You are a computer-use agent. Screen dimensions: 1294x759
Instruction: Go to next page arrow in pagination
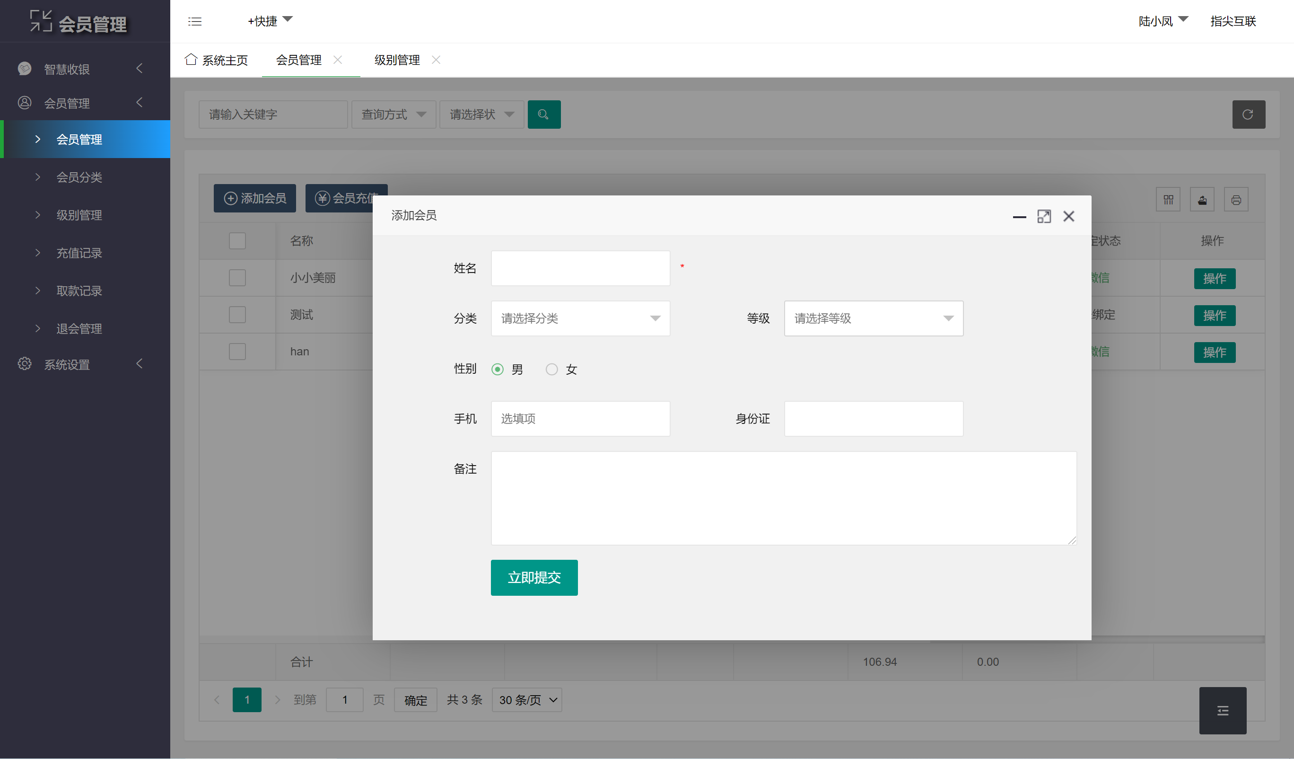(x=277, y=699)
